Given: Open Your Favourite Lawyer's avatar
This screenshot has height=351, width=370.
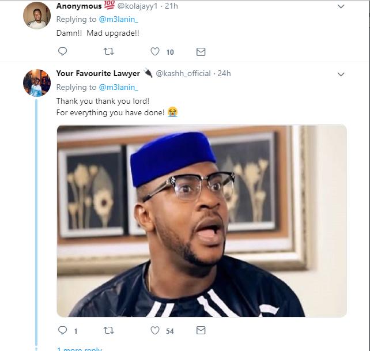Looking at the screenshot, I should coord(37,82).
